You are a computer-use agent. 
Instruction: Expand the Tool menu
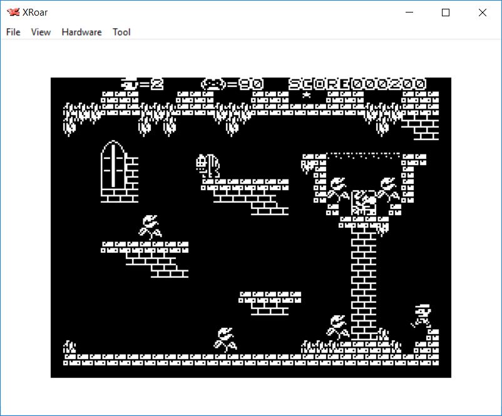point(121,32)
